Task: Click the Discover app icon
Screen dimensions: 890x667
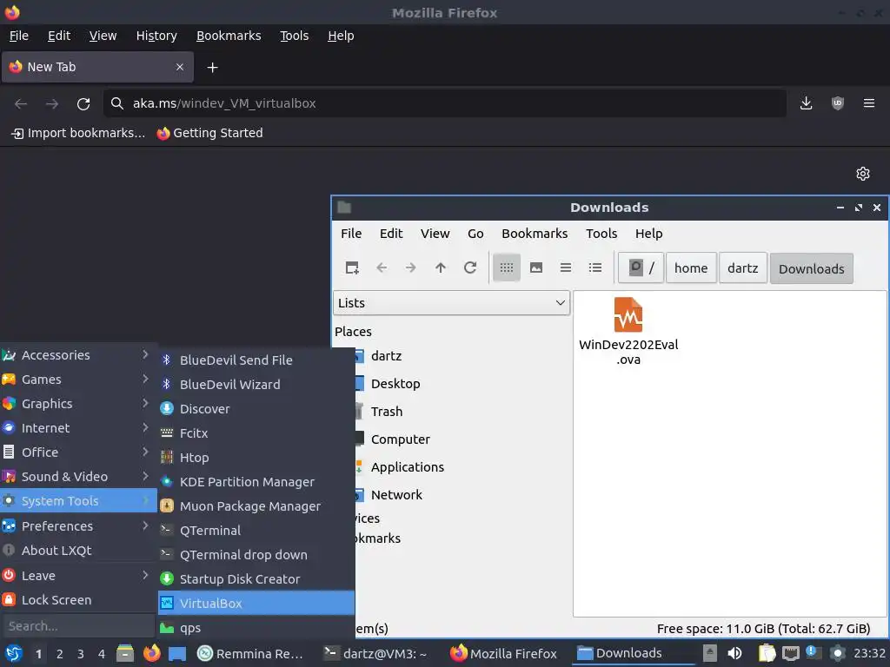Action: click(x=167, y=408)
